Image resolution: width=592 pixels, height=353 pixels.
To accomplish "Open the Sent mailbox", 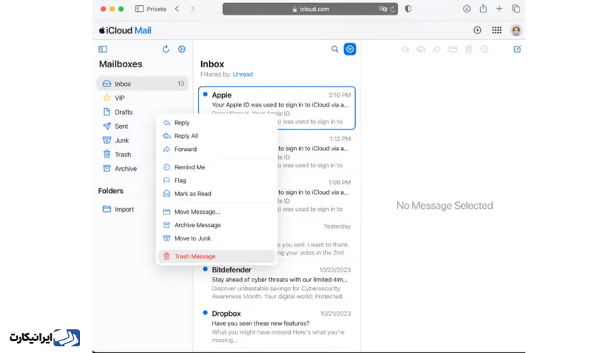I will (127, 126).
